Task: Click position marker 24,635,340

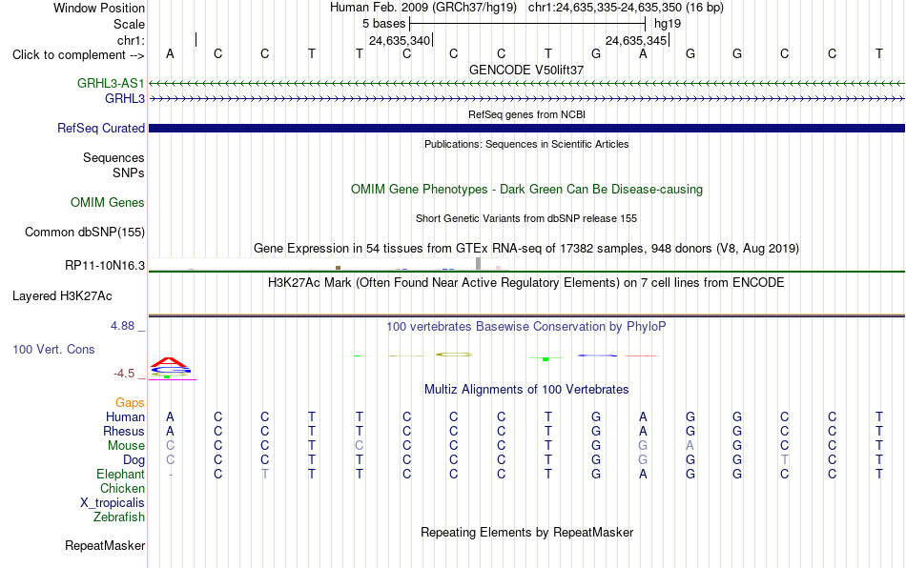Action: click(401, 40)
